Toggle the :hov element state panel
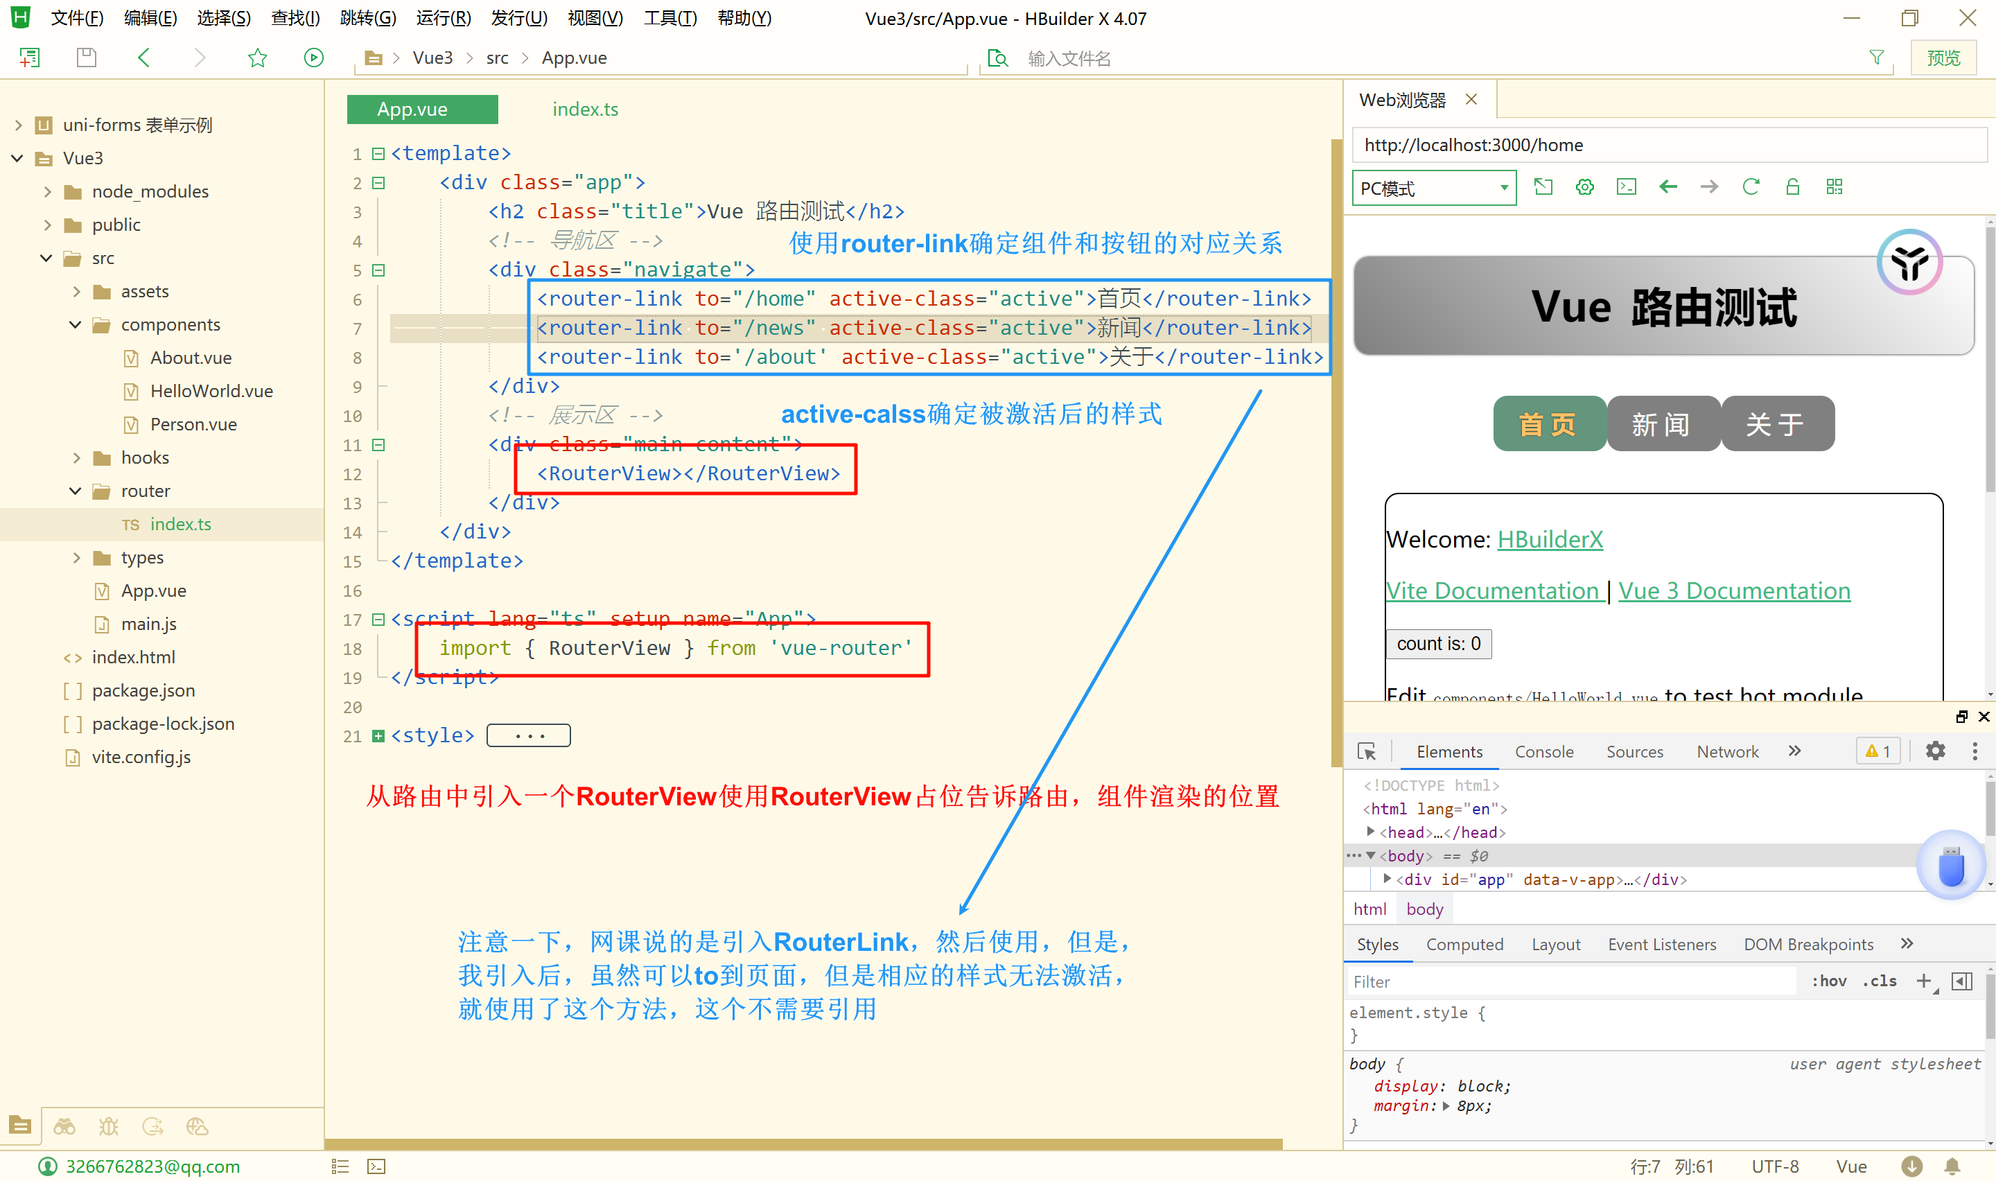This screenshot has width=1996, height=1181. click(1828, 981)
